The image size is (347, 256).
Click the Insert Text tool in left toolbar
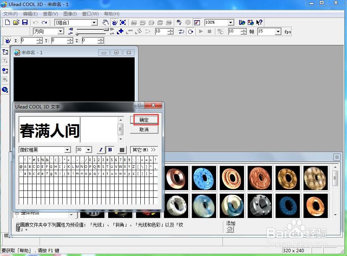tap(5, 52)
